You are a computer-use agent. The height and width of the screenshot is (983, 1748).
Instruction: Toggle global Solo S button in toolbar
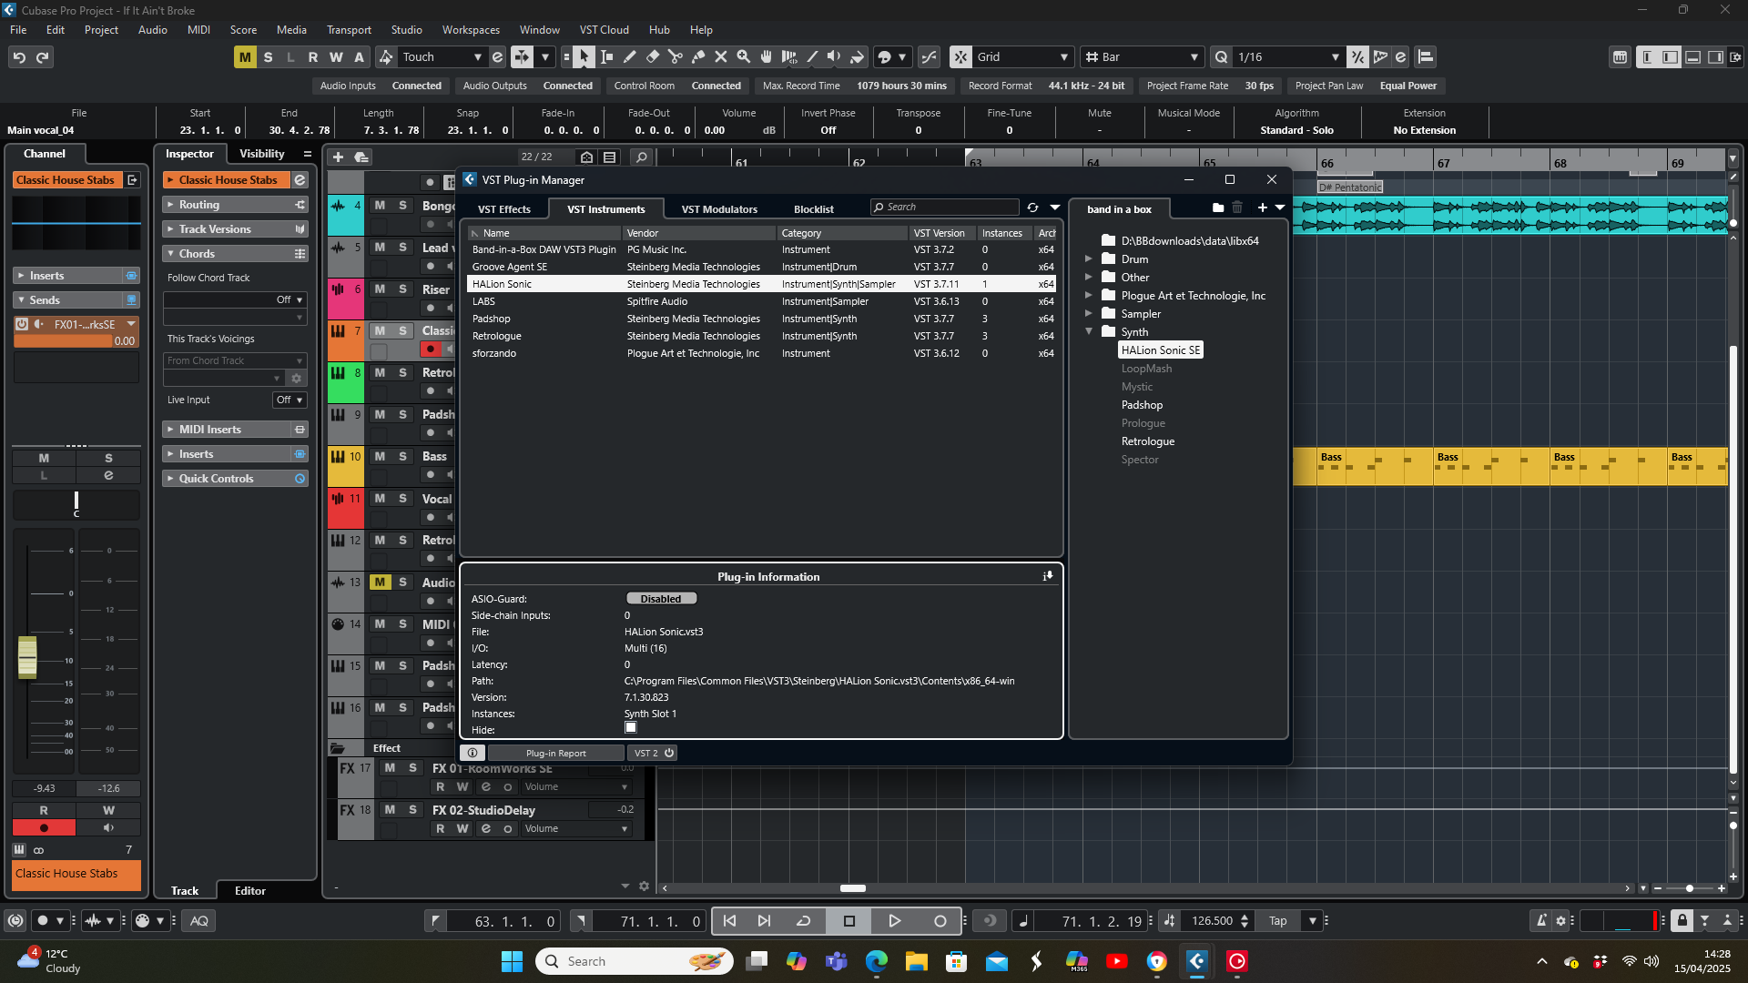coord(268,57)
